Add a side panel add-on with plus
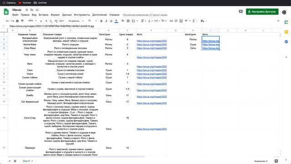 286,57
